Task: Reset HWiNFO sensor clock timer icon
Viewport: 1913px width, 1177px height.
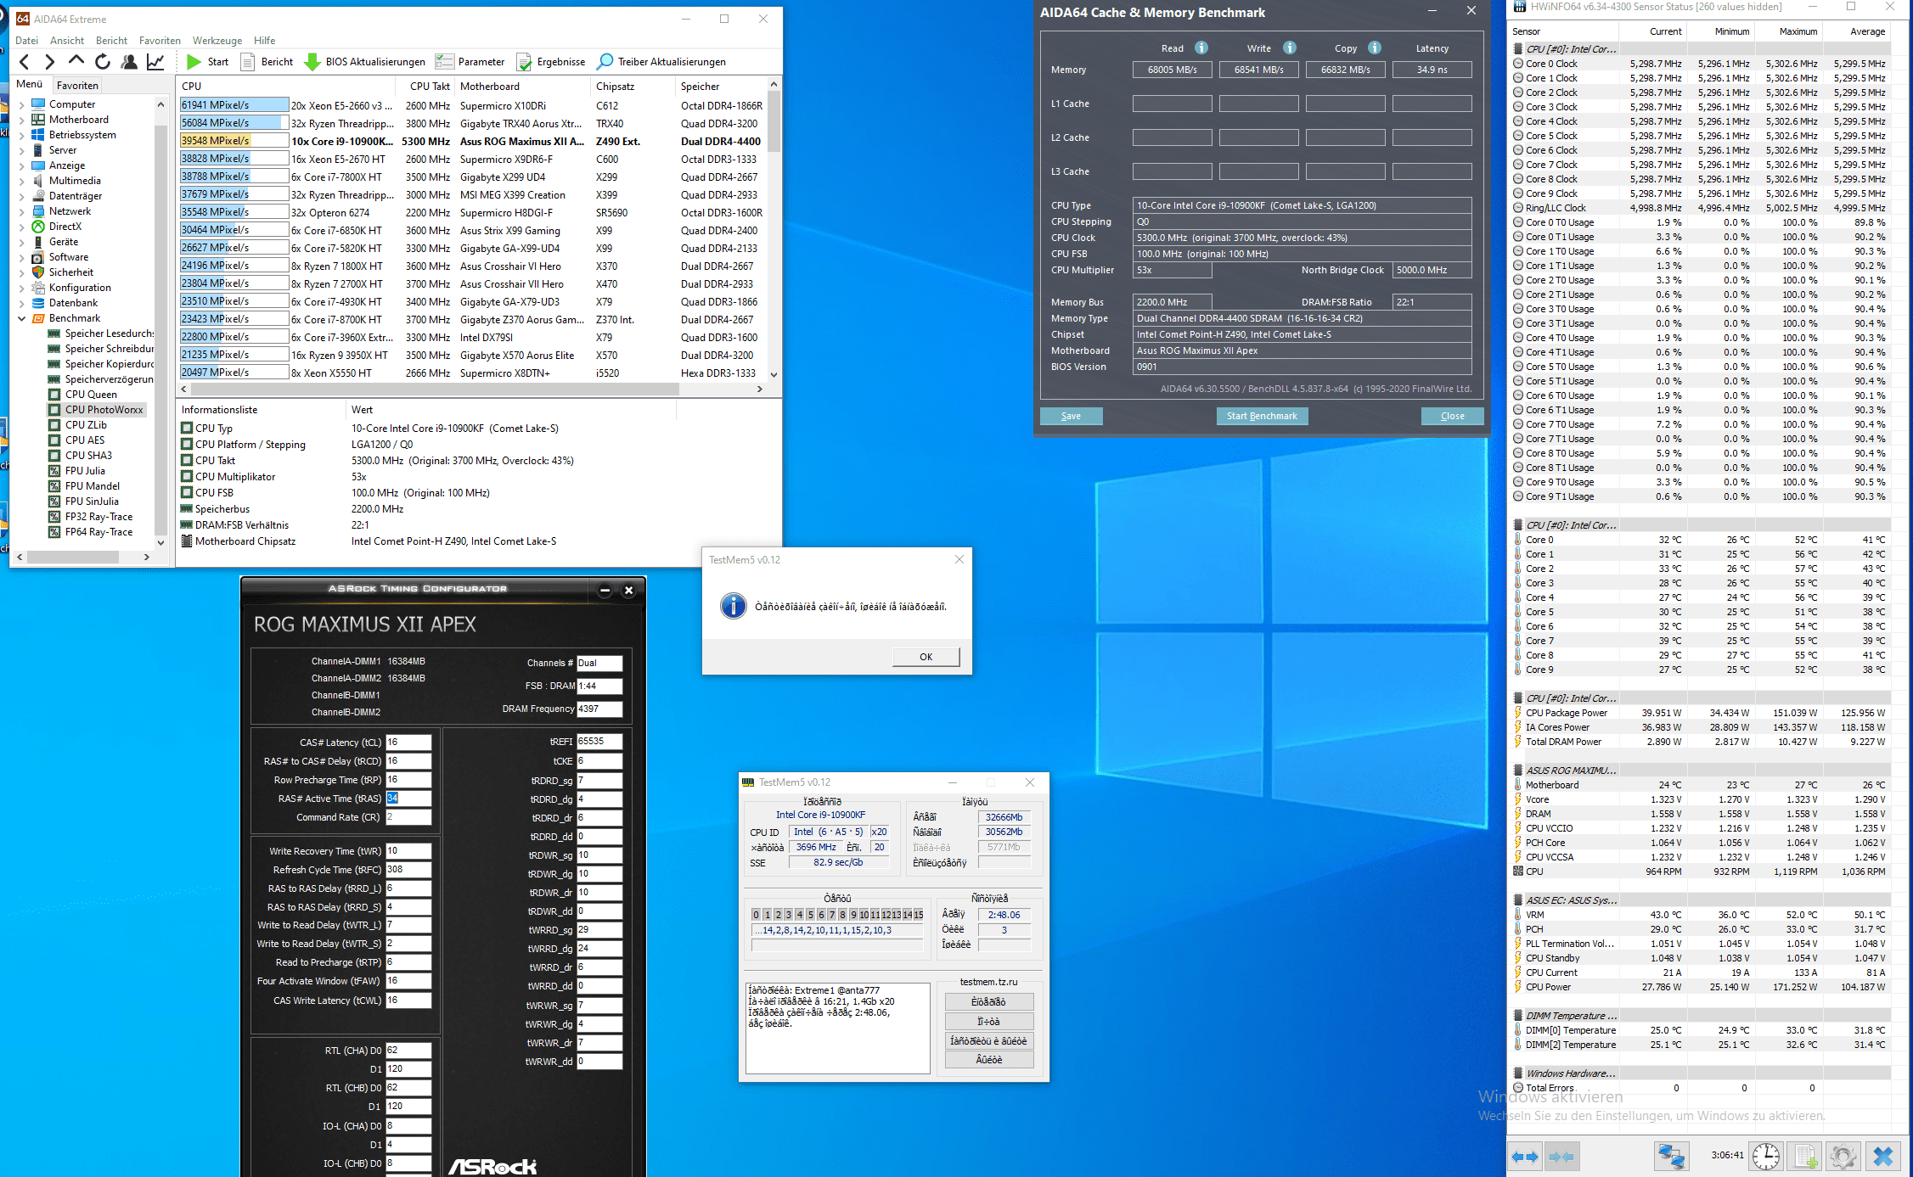Action: tap(1766, 1156)
